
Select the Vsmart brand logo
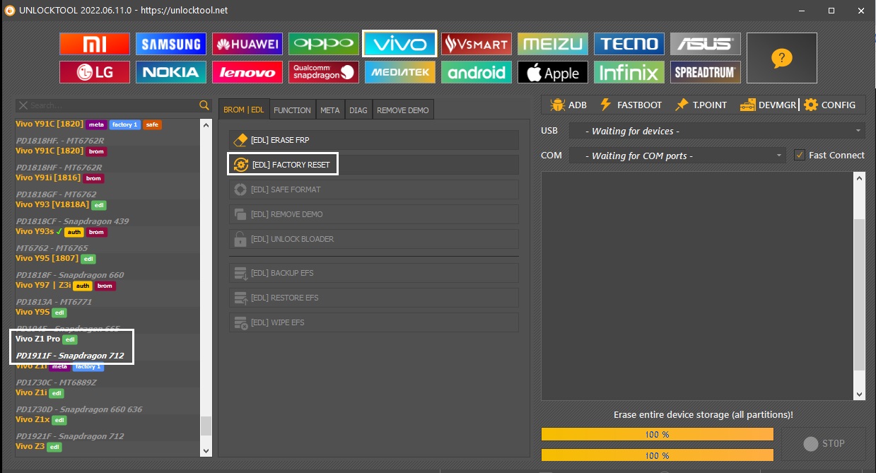[x=477, y=44]
